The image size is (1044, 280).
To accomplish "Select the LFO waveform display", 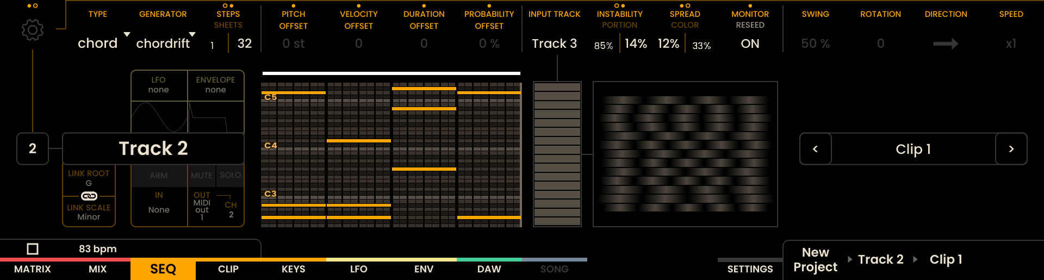I will coord(159,116).
